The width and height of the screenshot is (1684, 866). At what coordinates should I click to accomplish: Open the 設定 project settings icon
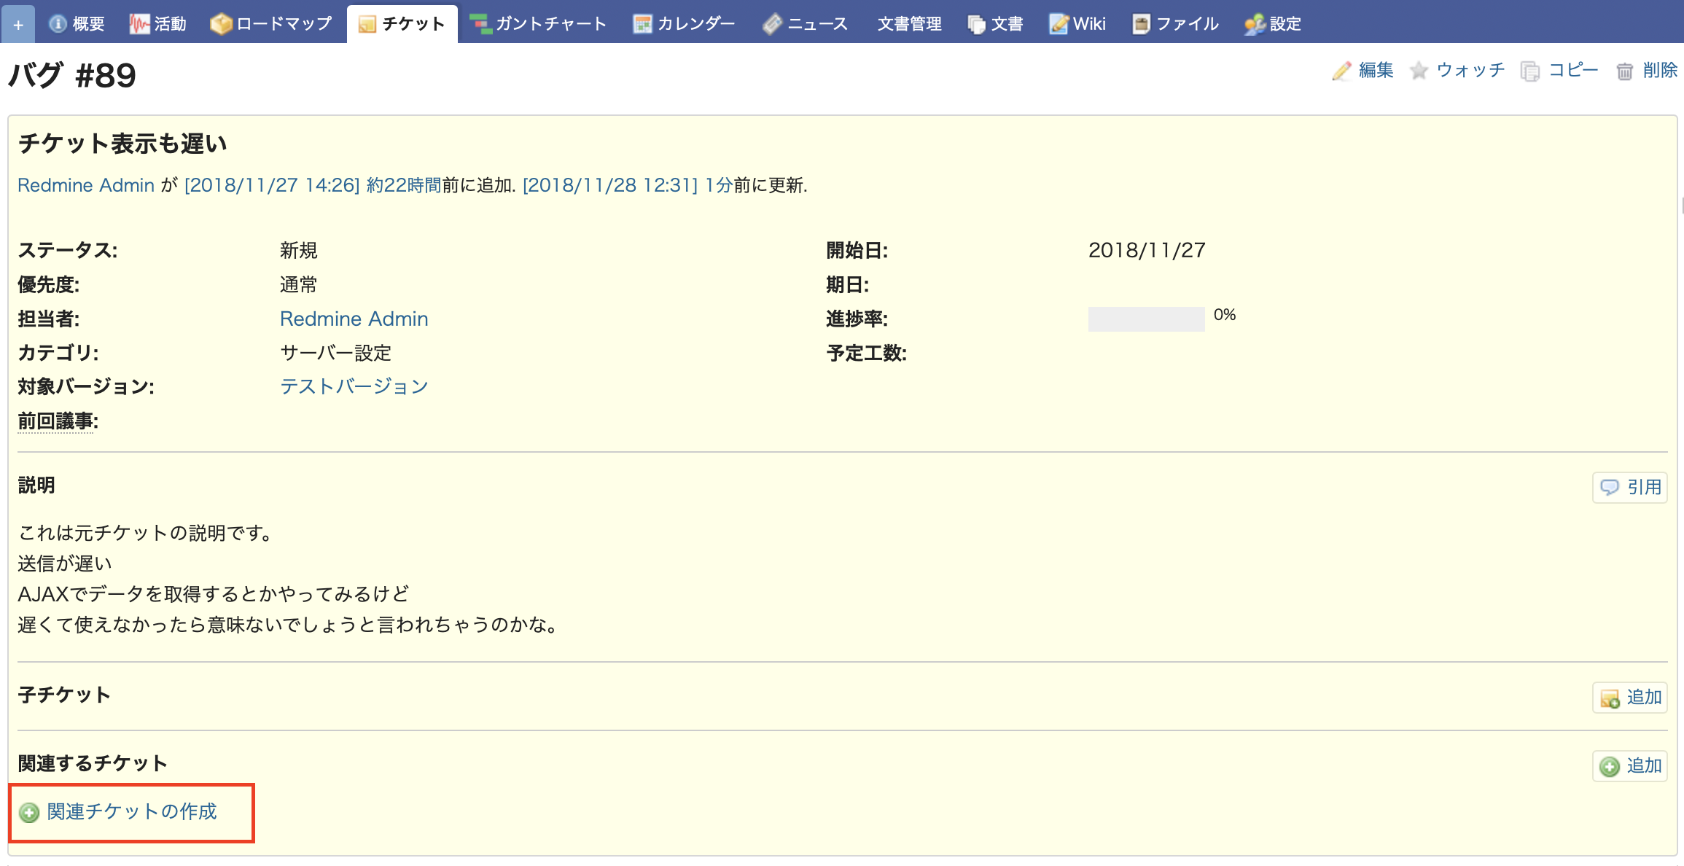coord(1254,23)
